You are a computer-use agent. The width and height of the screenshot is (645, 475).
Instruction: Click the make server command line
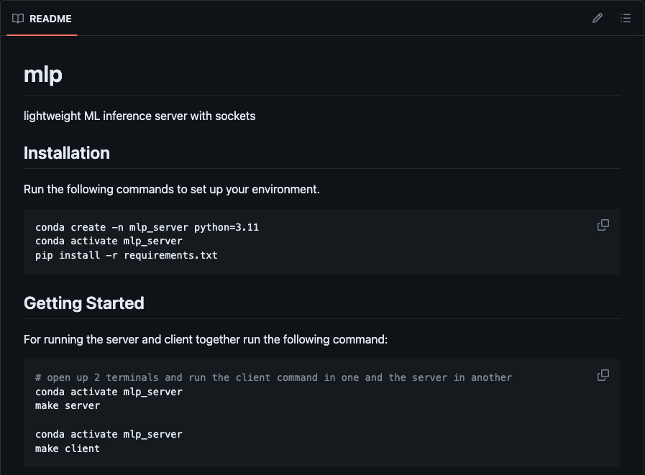point(68,405)
